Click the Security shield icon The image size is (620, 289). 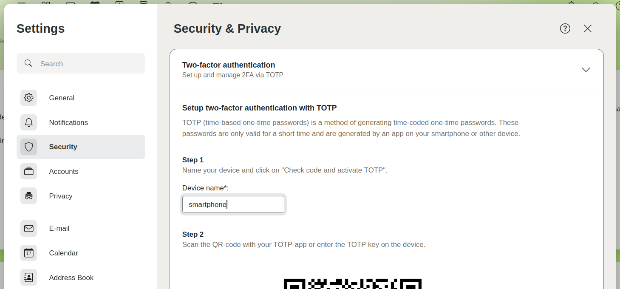coord(29,147)
